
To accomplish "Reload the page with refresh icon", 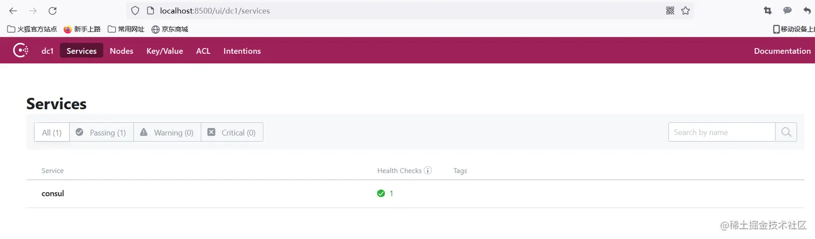I will point(52,11).
